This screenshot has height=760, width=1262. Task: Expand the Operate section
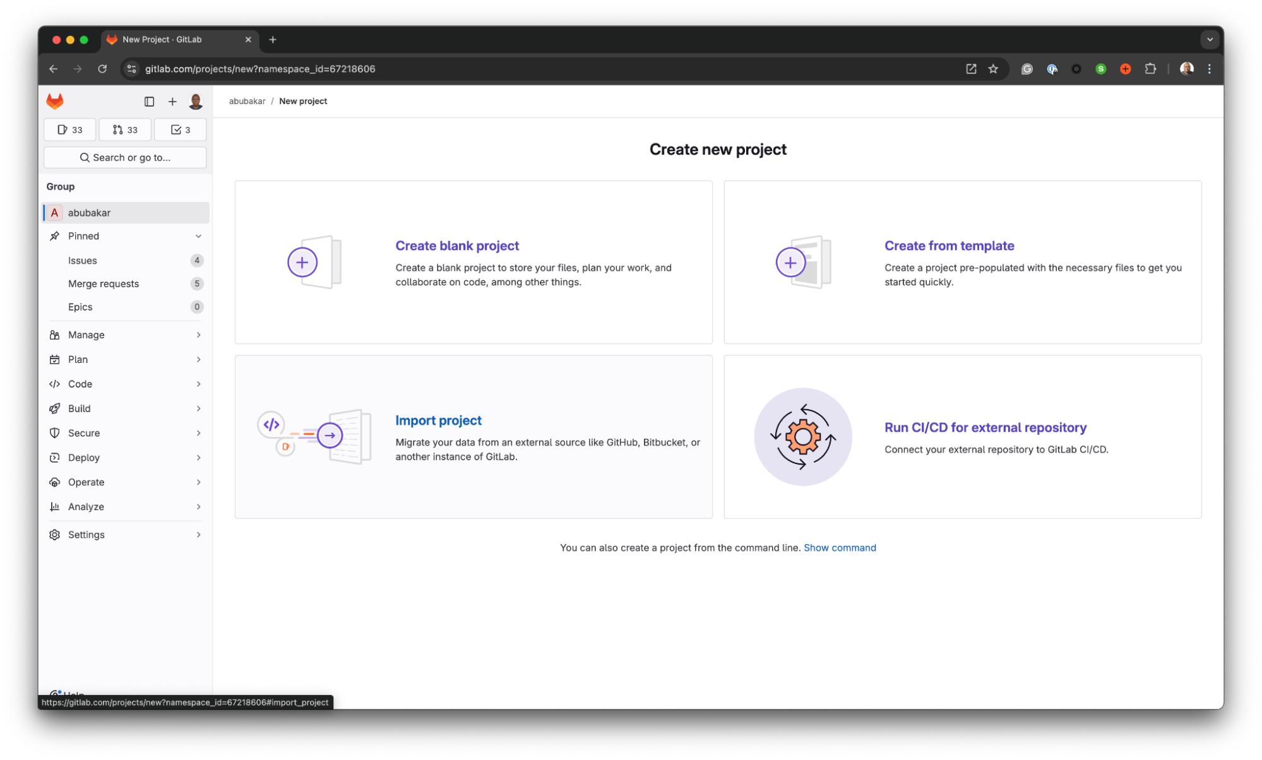126,482
